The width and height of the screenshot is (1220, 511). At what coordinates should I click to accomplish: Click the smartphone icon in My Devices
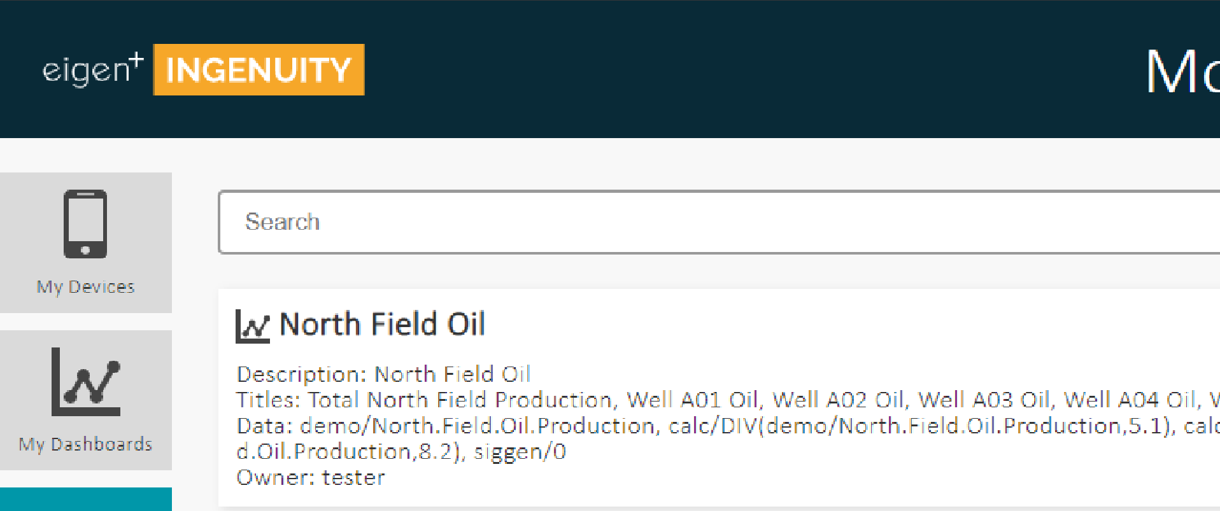click(x=85, y=224)
